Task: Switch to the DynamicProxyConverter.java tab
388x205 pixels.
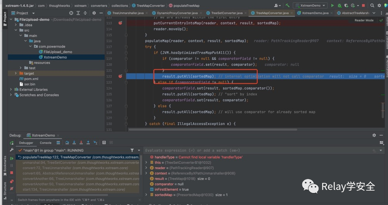Action: tap(177, 13)
